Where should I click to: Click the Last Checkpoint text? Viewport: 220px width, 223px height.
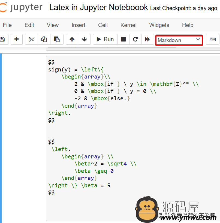(x=183, y=8)
